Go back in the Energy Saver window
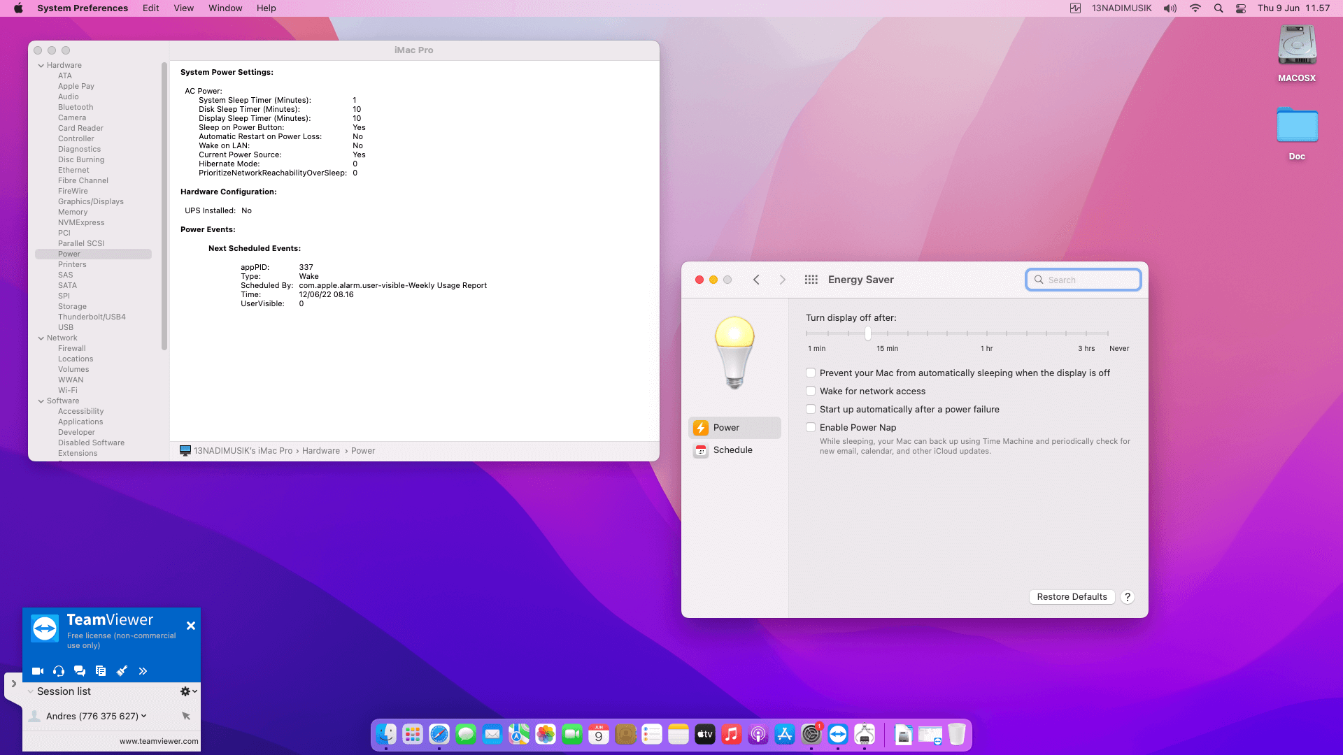 pos(756,280)
